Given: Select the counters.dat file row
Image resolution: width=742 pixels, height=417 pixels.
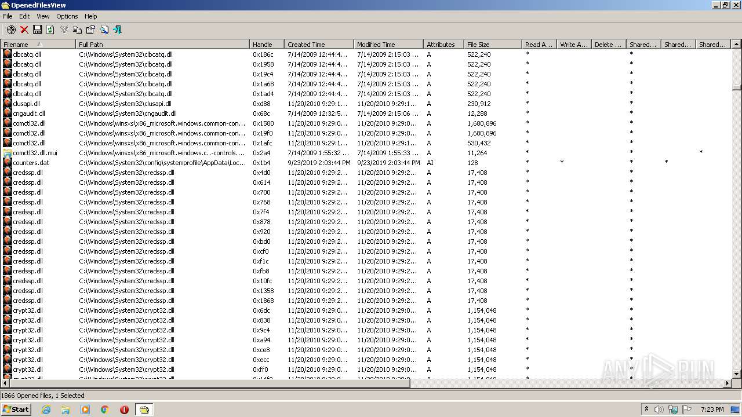Looking at the screenshot, I should point(365,163).
